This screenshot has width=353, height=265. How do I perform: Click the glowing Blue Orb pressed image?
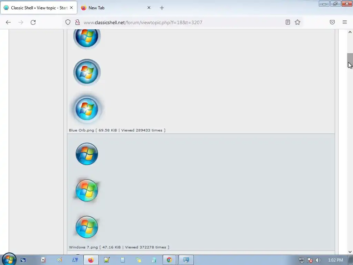click(x=87, y=109)
